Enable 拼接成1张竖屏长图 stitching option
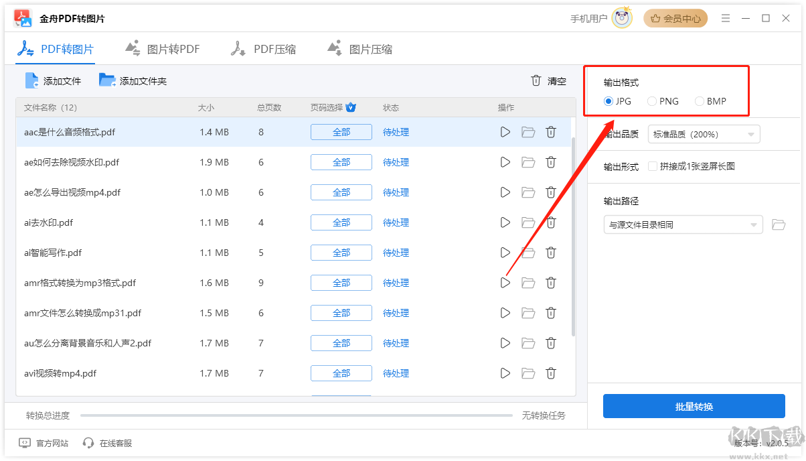Image resolution: width=806 pixels, height=461 pixels. [x=653, y=166]
